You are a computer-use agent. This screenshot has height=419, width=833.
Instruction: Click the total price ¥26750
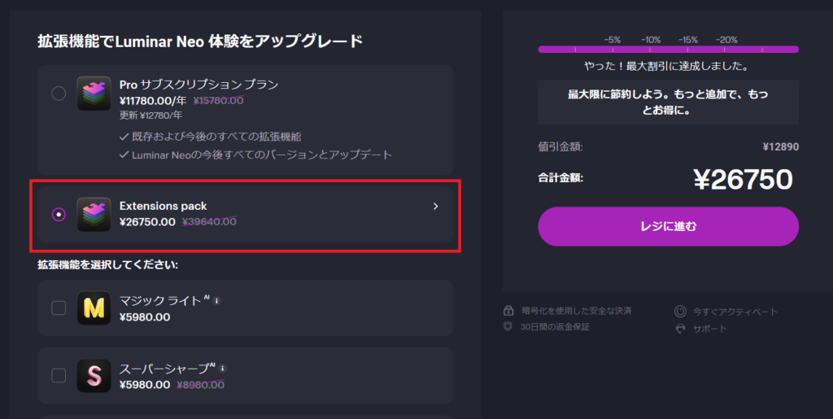pos(744,180)
